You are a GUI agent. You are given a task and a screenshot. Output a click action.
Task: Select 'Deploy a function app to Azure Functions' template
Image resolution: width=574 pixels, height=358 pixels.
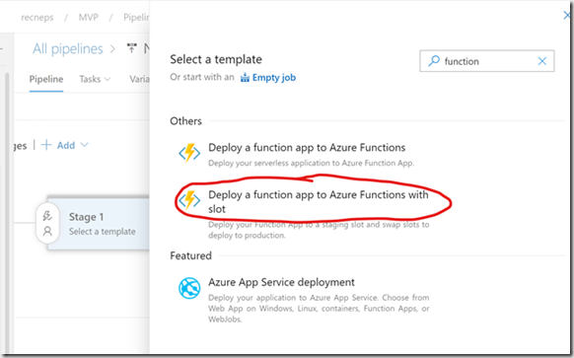pyautogui.click(x=307, y=148)
